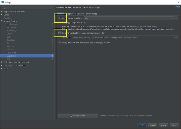Select Issue Navigation settings
The width and height of the screenshot is (181, 129).
click(x=13, y=30)
